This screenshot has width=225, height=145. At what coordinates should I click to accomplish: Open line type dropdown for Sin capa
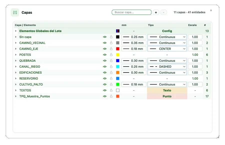tap(167, 37)
